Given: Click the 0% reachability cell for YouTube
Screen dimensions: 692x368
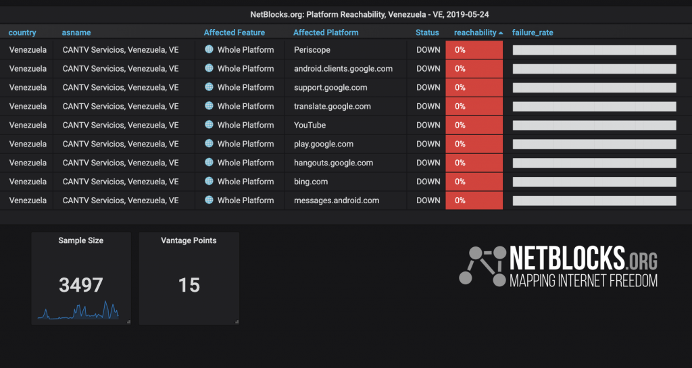Looking at the screenshot, I should pyautogui.click(x=474, y=125).
